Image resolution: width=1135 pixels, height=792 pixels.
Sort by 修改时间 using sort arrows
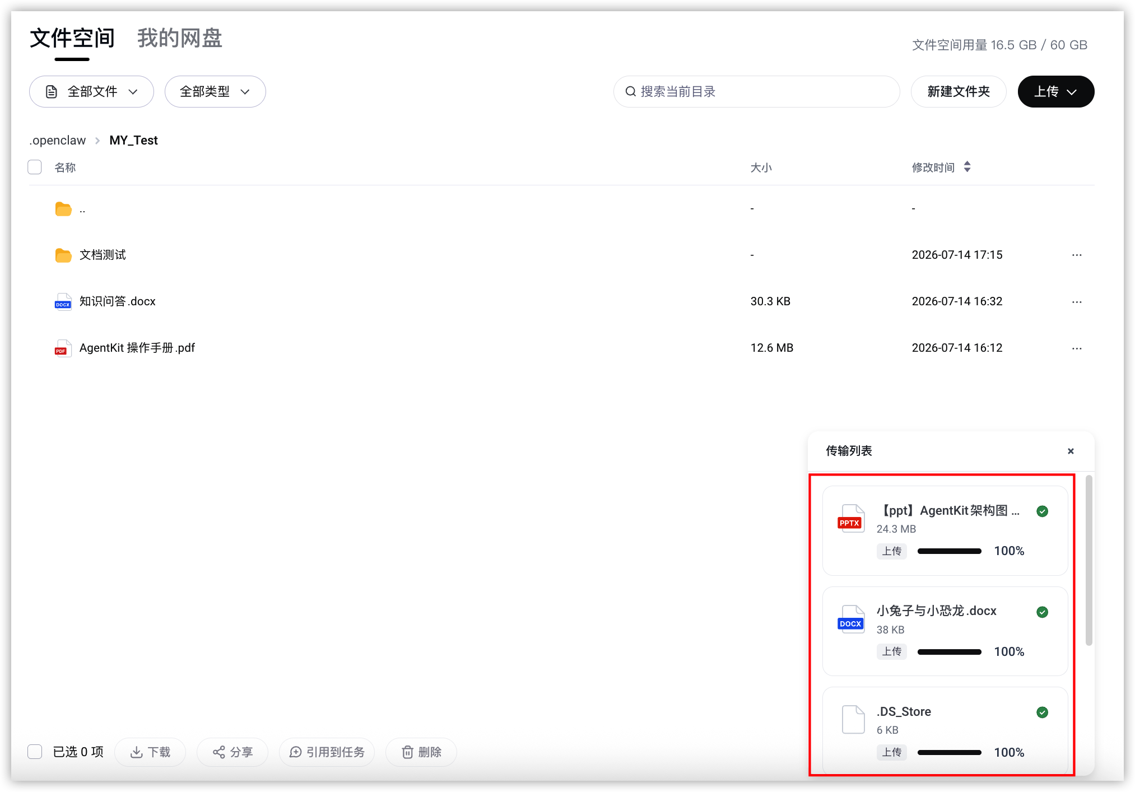(967, 167)
